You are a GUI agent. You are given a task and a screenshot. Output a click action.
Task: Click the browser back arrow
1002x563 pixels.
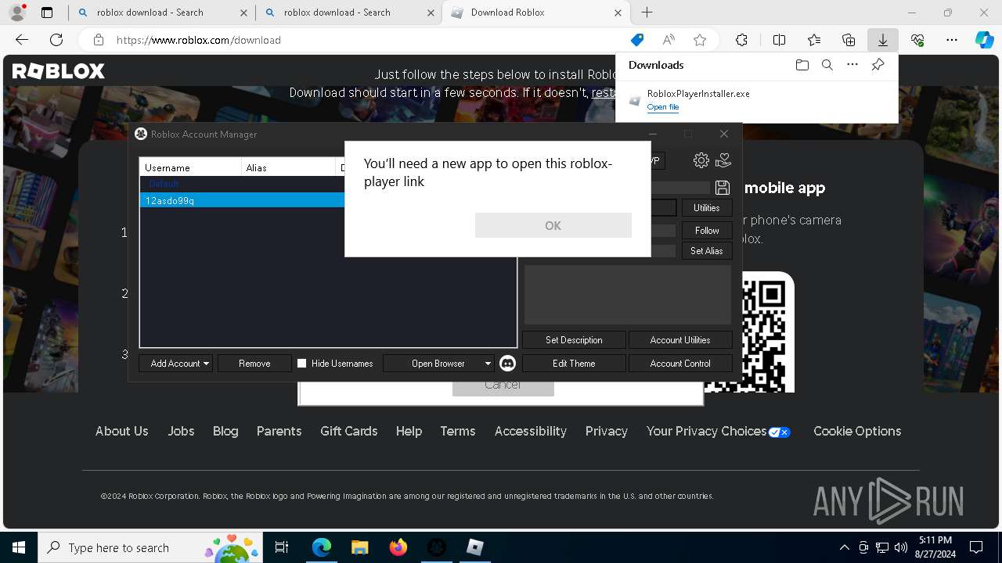(22, 40)
